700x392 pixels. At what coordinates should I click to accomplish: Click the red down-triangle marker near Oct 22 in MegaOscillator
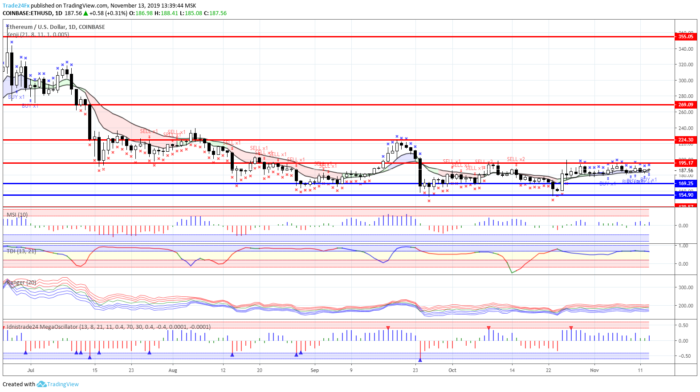click(x=571, y=328)
